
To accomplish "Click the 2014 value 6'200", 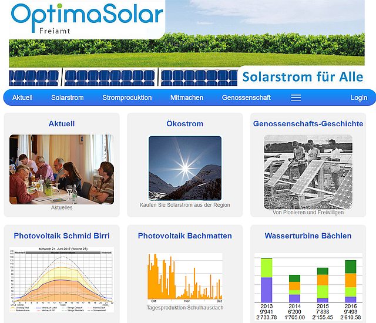I will tap(294, 312).
